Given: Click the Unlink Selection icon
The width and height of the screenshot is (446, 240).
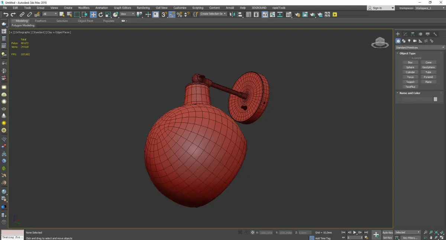Looking at the screenshot, I should click(29, 14).
